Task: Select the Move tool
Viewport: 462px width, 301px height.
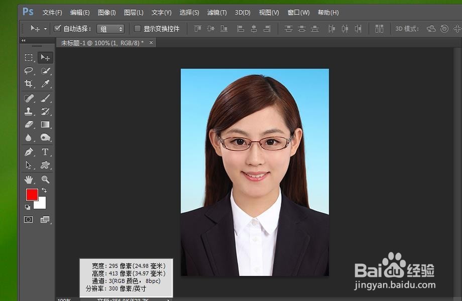Action: [x=46, y=57]
